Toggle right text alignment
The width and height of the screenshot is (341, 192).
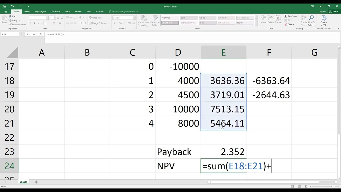tap(75, 23)
